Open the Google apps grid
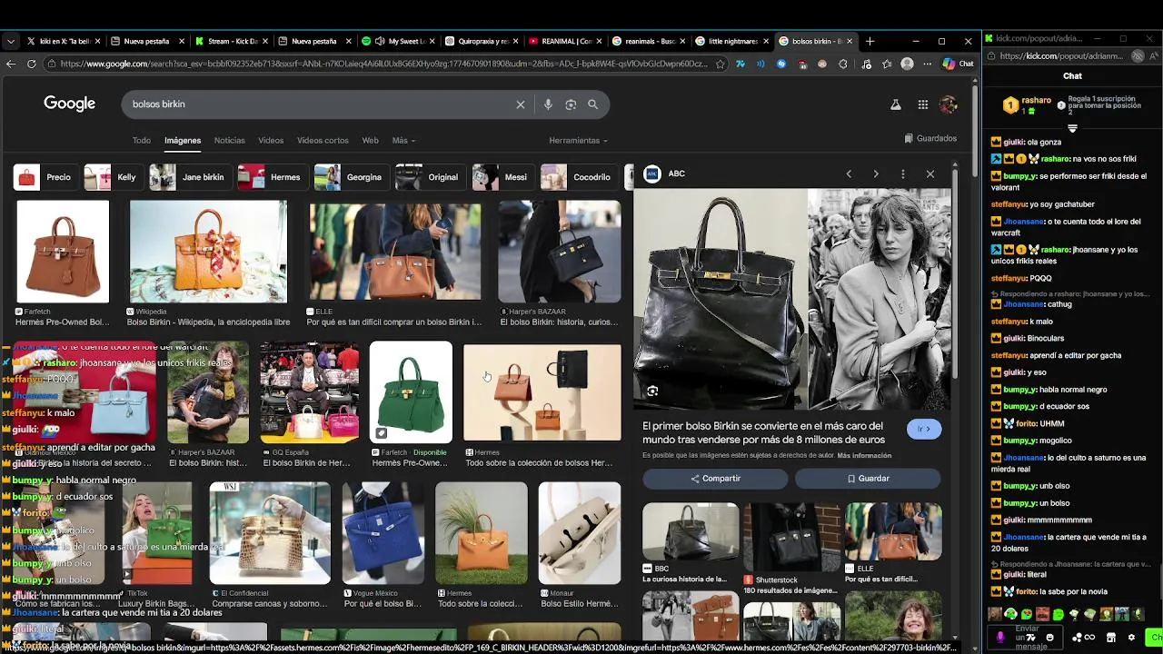Image resolution: width=1163 pixels, height=654 pixels. point(923,104)
